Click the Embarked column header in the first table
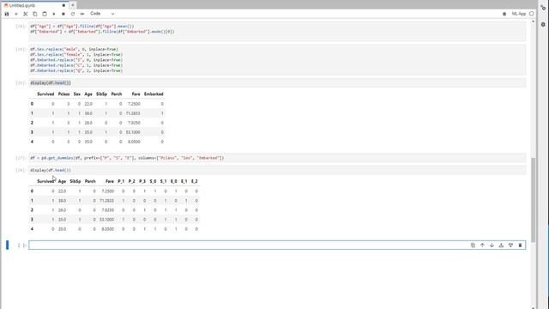The image size is (549, 309). 154,94
